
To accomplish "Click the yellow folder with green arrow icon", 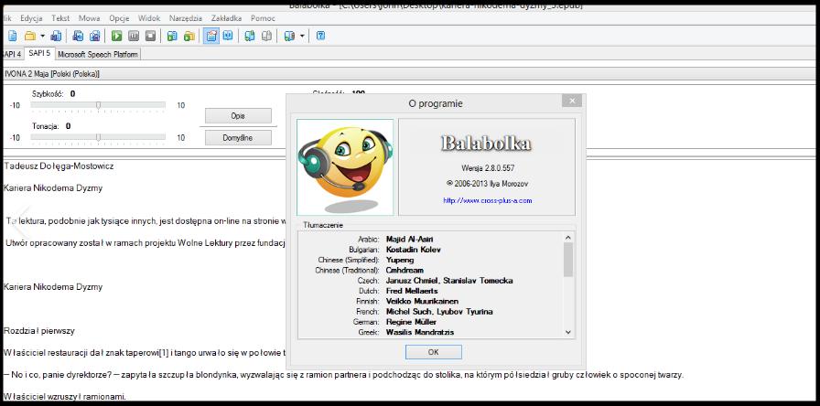I will pos(189,36).
